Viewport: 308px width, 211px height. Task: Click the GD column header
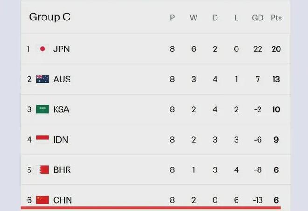click(x=258, y=18)
